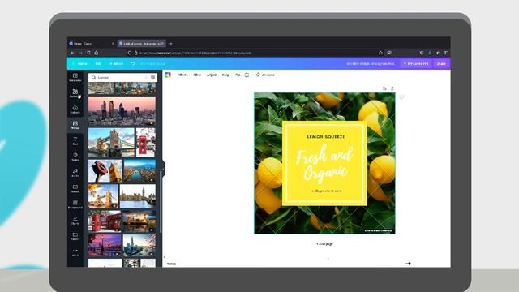Viewport: 519px width, 292px height.
Task: Adjust the zoom slider at the bottom right
Action: click(x=409, y=264)
